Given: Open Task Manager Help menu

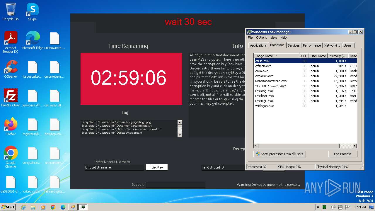Looking at the screenshot, I should [x=283, y=38].
